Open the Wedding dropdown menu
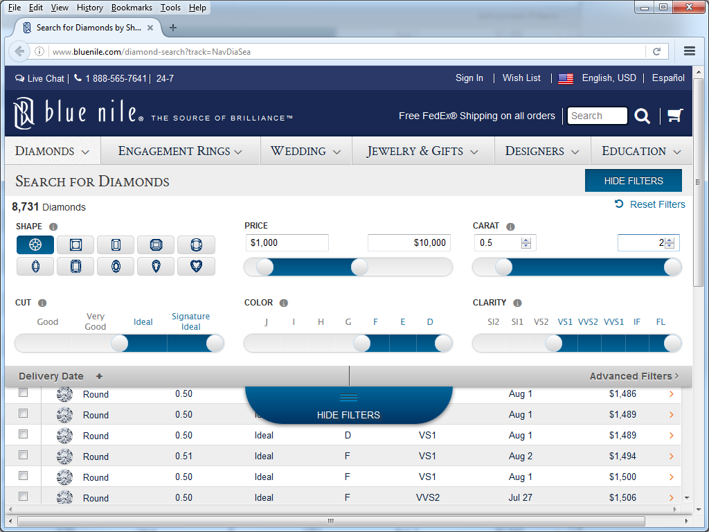Viewport: 709px width, 532px height. (306, 151)
